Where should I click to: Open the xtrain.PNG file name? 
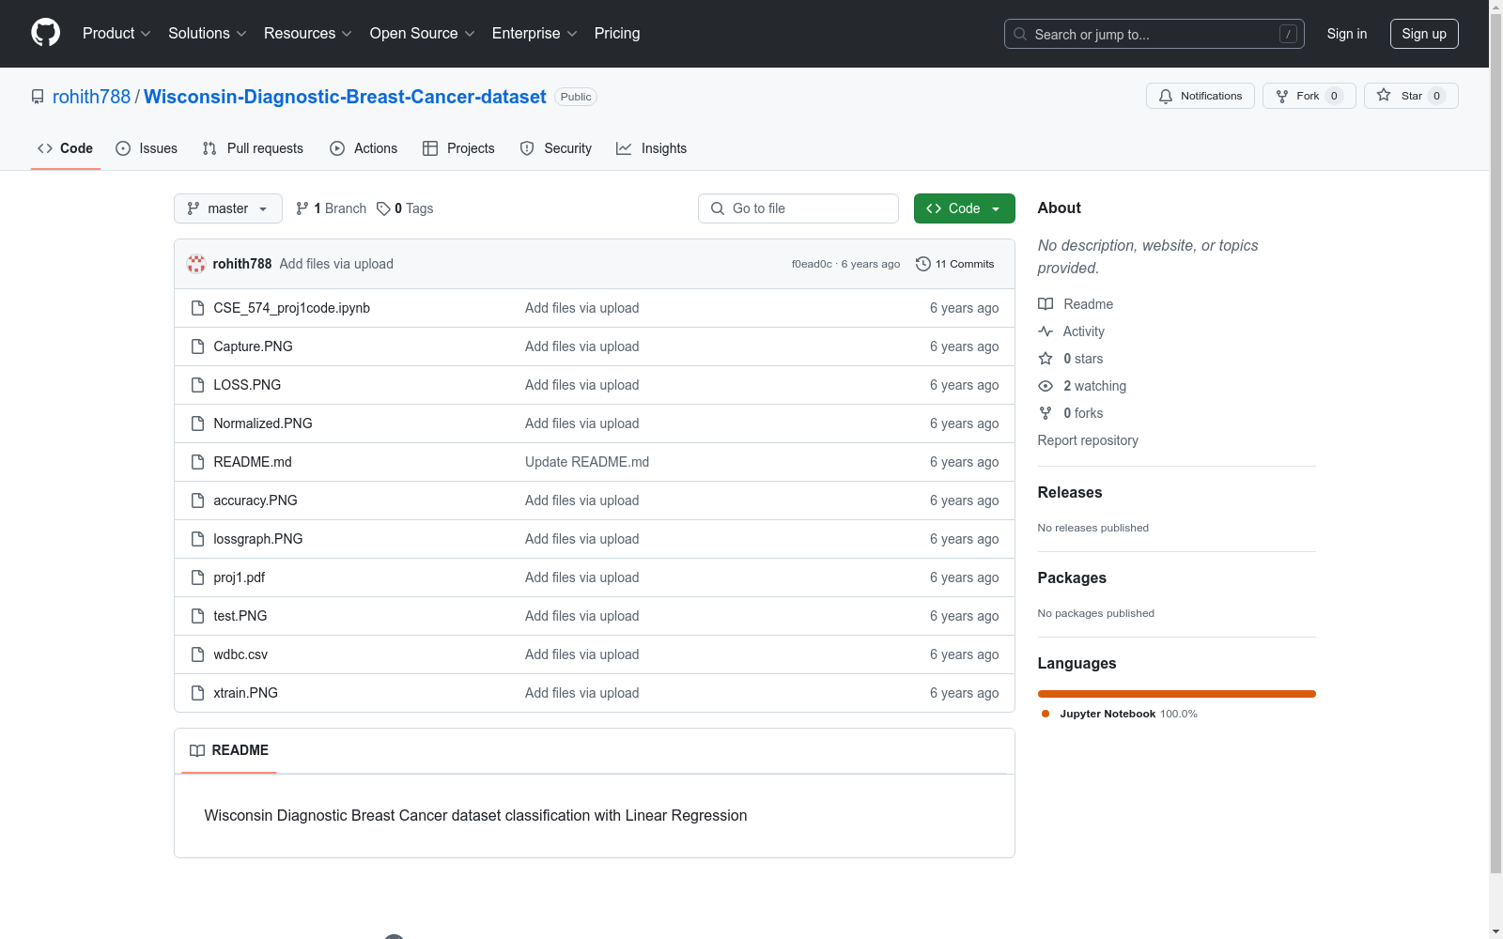coord(246,693)
